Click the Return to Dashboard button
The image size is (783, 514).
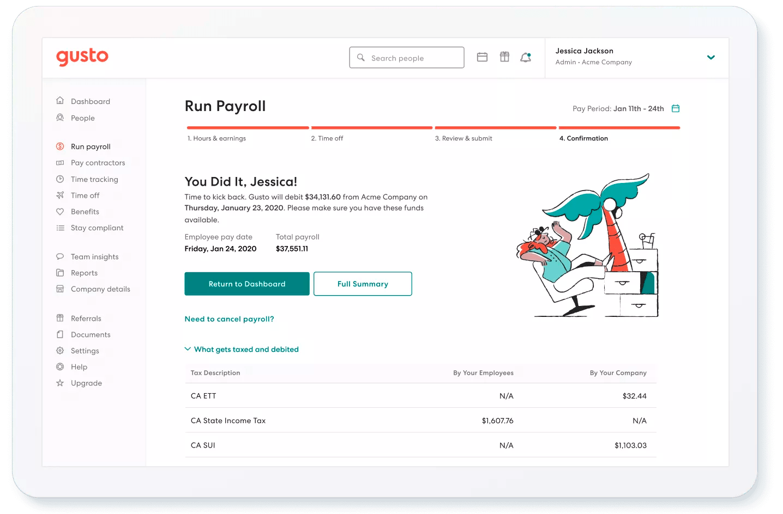point(246,284)
